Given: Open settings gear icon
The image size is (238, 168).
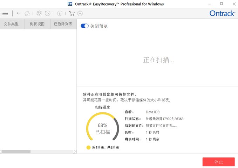Looking at the screenshot, I should point(39,14).
